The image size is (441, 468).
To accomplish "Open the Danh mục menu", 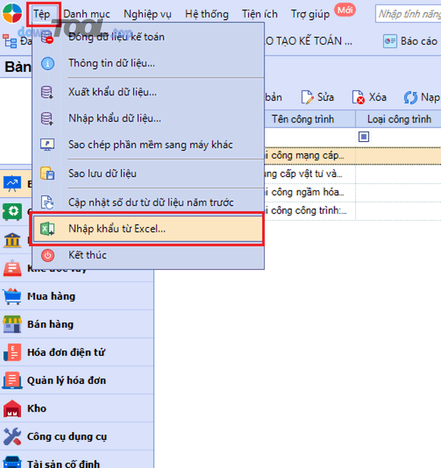I will coord(86,14).
